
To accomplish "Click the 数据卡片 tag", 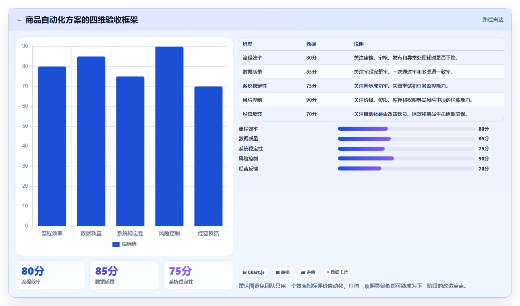I will pos(338,272).
